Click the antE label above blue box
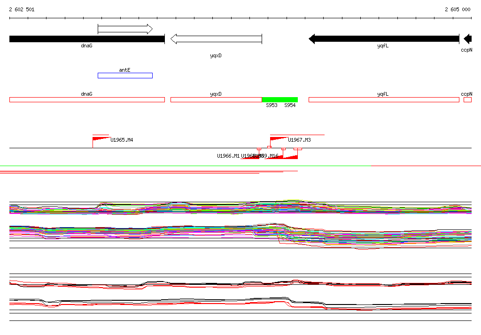 (x=124, y=70)
